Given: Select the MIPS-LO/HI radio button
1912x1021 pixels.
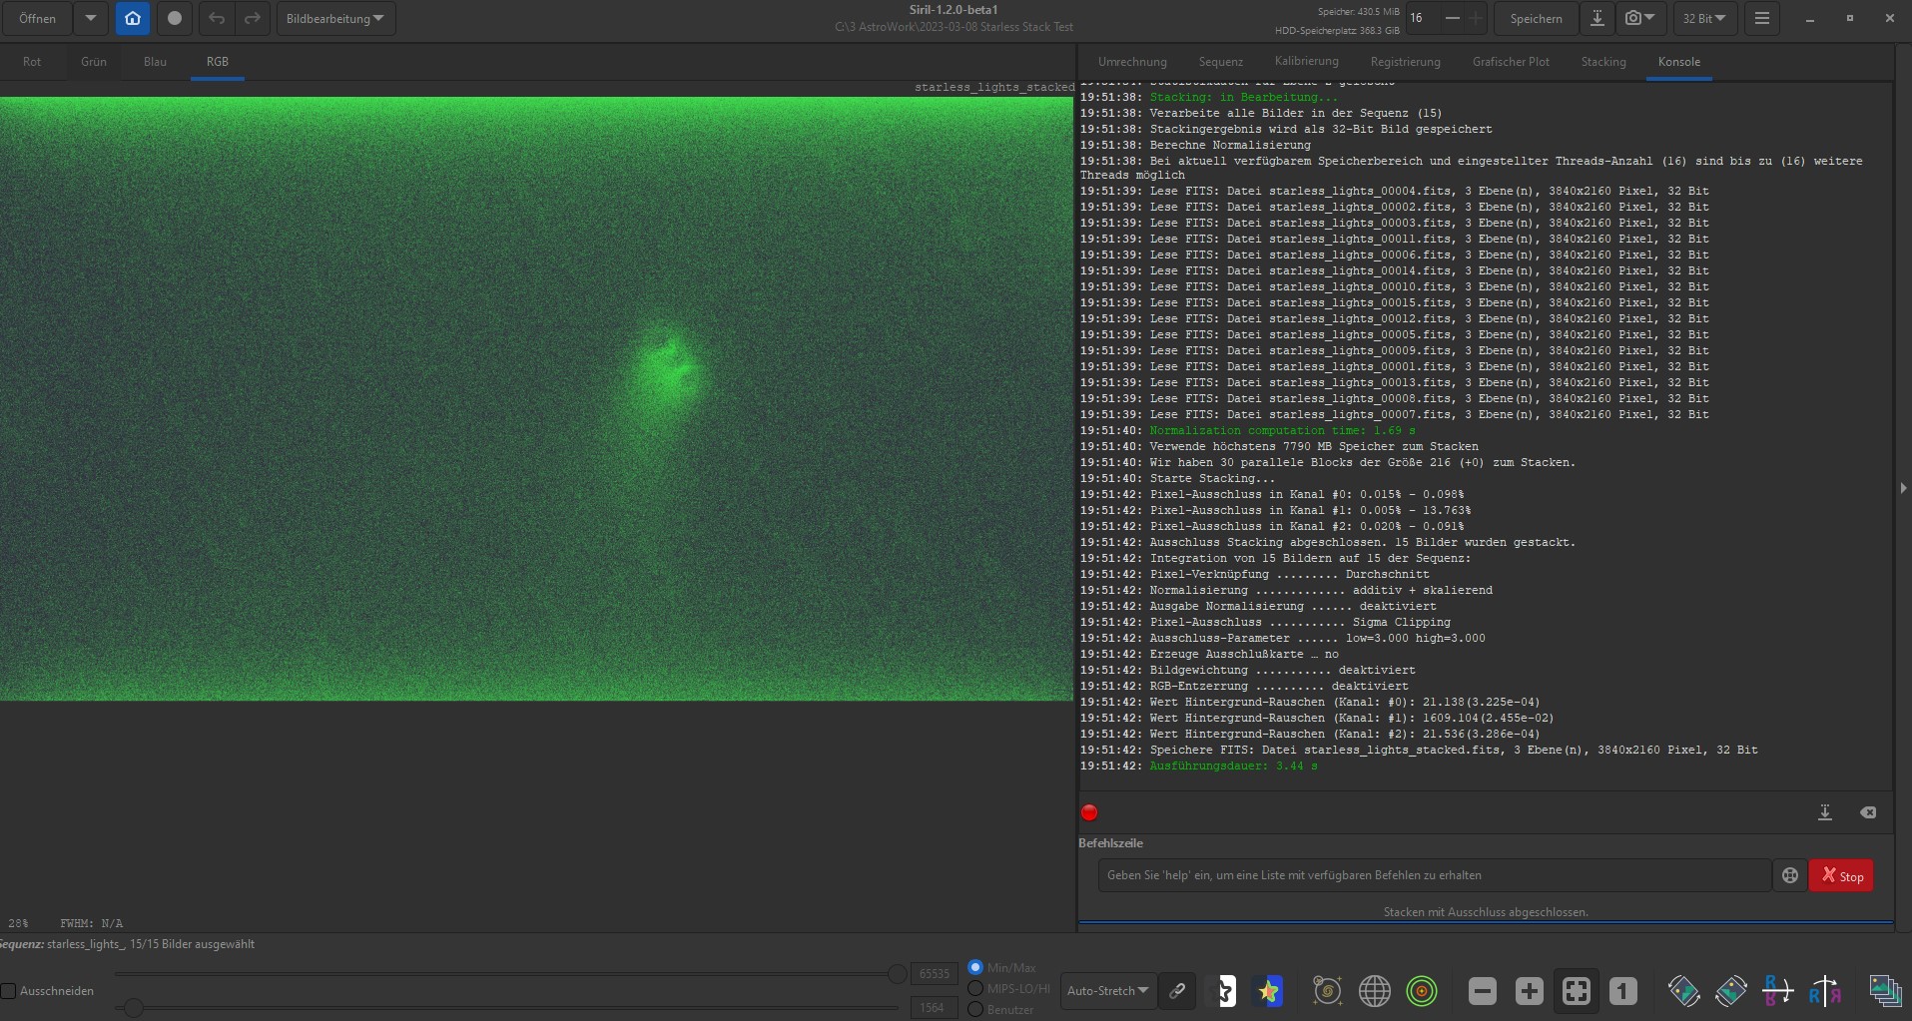Looking at the screenshot, I should [x=975, y=988].
